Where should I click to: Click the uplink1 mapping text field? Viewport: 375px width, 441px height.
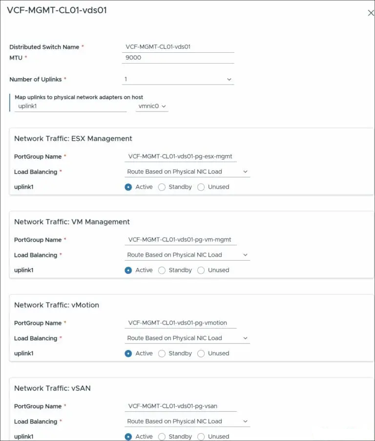tap(70, 106)
